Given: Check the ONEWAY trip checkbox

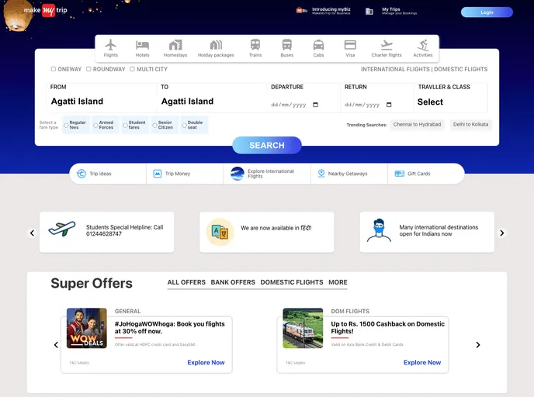Looking at the screenshot, I should [x=54, y=69].
